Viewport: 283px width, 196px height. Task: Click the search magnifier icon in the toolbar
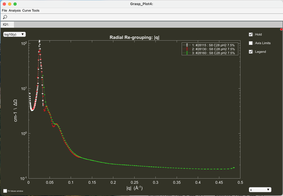pyautogui.click(x=5, y=17)
